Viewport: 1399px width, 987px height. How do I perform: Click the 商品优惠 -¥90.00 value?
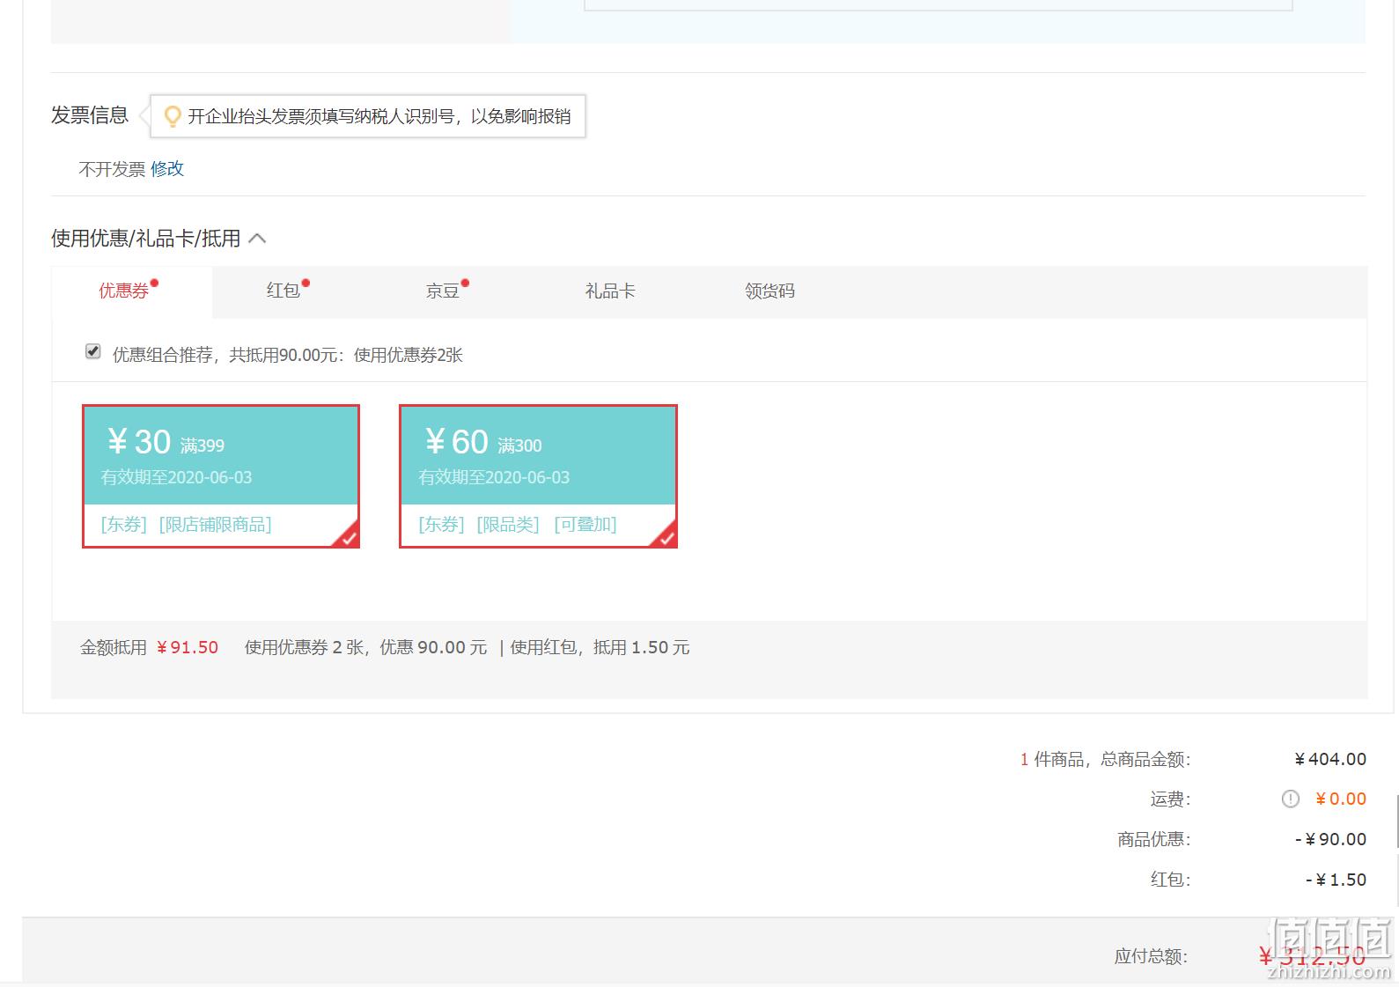[x=1330, y=840]
